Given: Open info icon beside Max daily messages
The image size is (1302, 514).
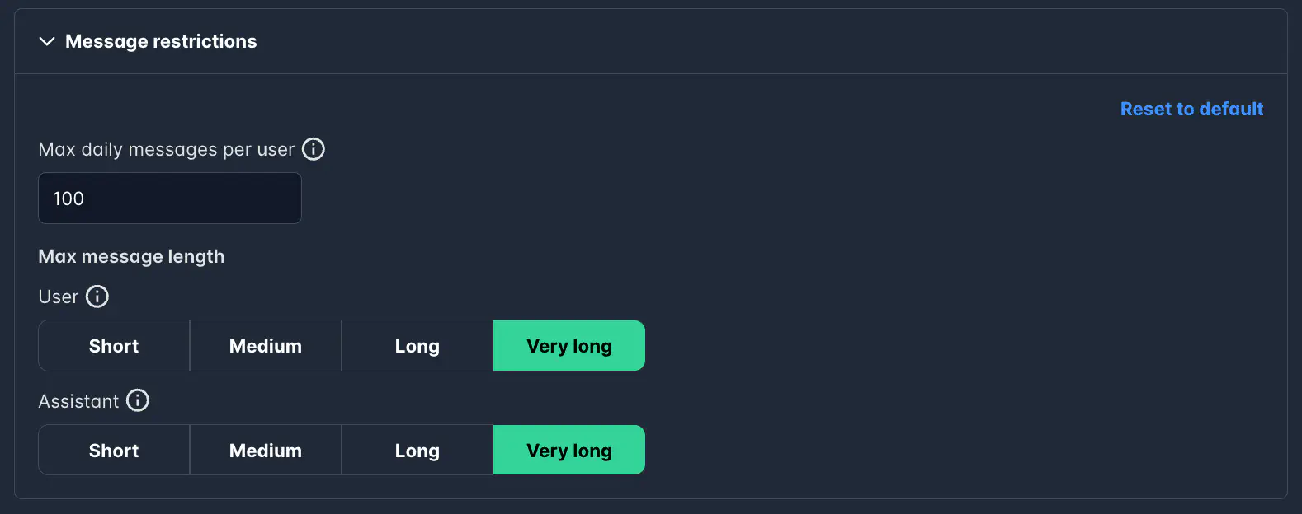Looking at the screenshot, I should pos(314,149).
